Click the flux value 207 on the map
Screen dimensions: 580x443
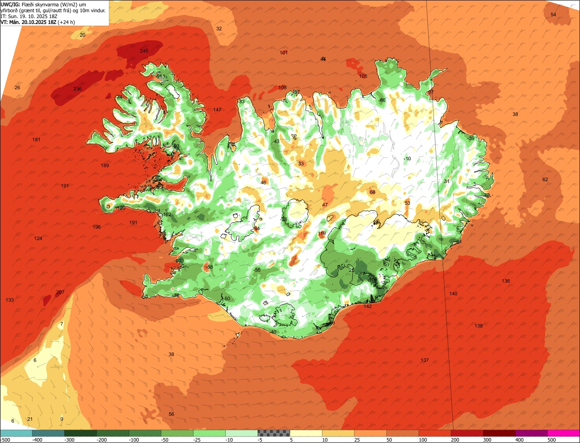point(60,293)
